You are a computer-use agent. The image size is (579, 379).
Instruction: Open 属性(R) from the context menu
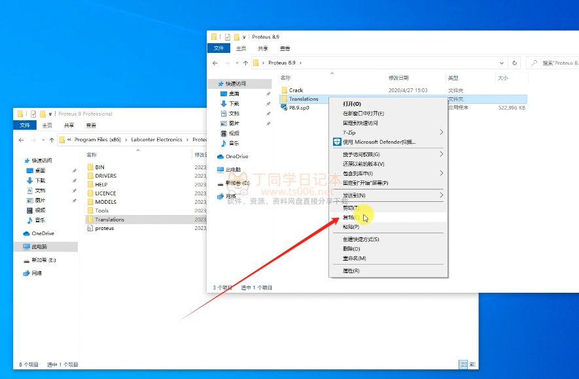388,271
